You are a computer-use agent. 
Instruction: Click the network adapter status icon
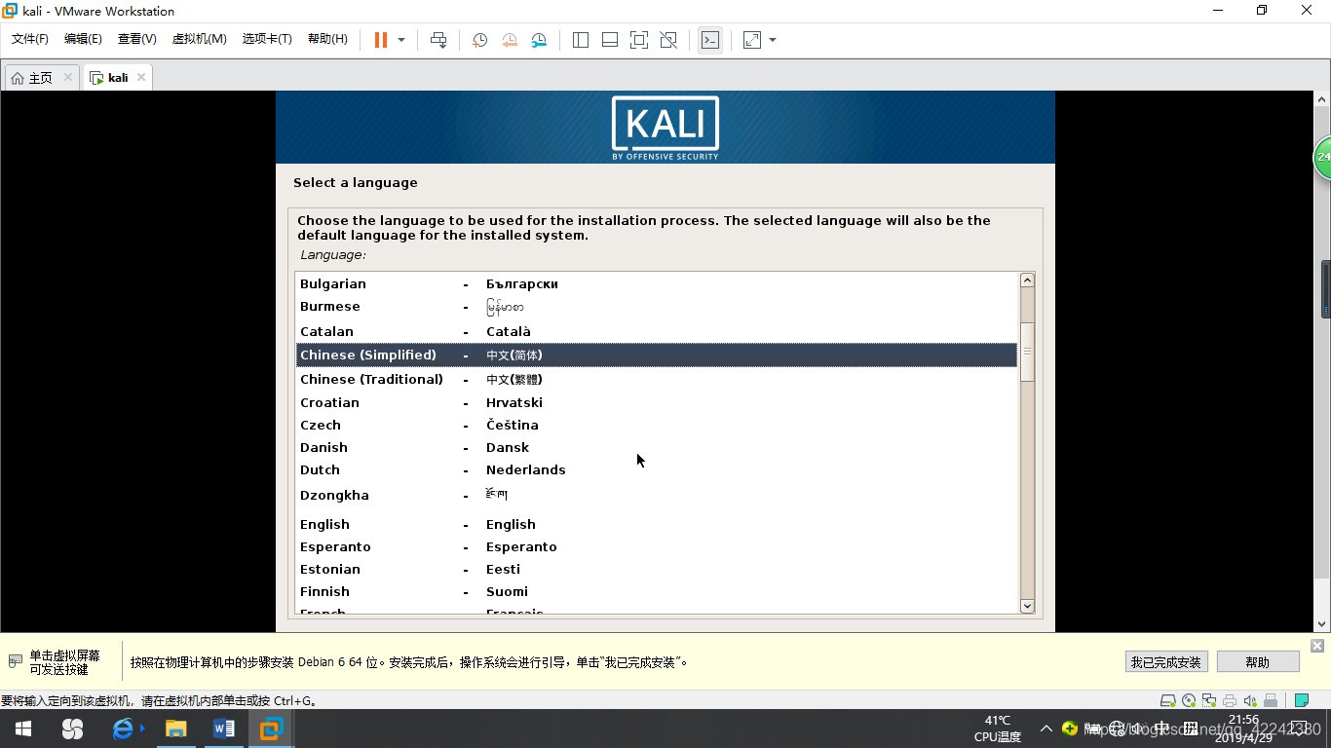(x=1209, y=700)
